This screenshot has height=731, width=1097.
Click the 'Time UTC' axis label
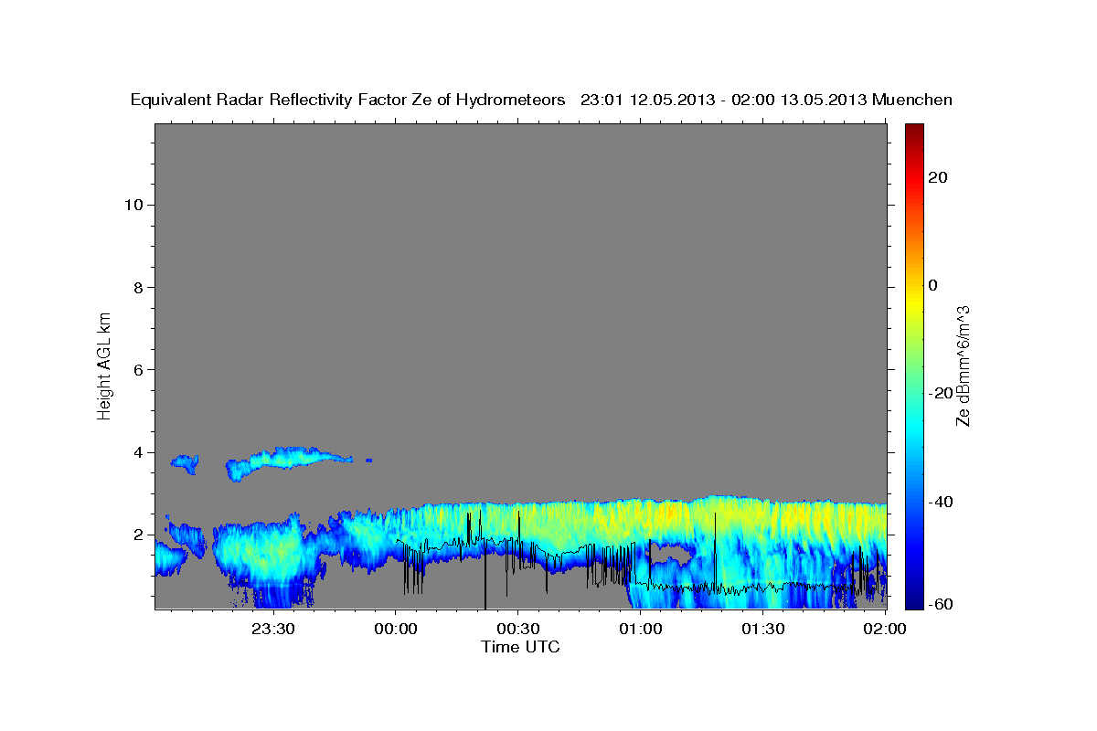520,647
